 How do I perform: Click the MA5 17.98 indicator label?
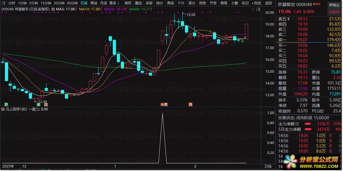pos(66,9)
